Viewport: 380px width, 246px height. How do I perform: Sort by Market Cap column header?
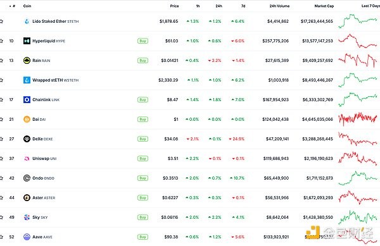click(x=324, y=6)
